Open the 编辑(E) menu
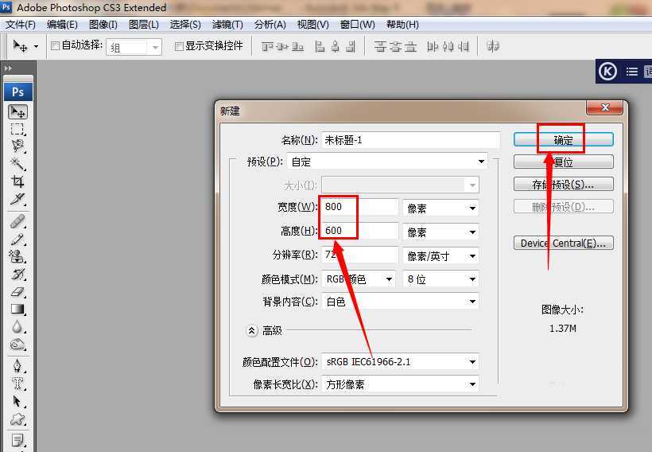The height and width of the screenshot is (452, 652). 62,25
